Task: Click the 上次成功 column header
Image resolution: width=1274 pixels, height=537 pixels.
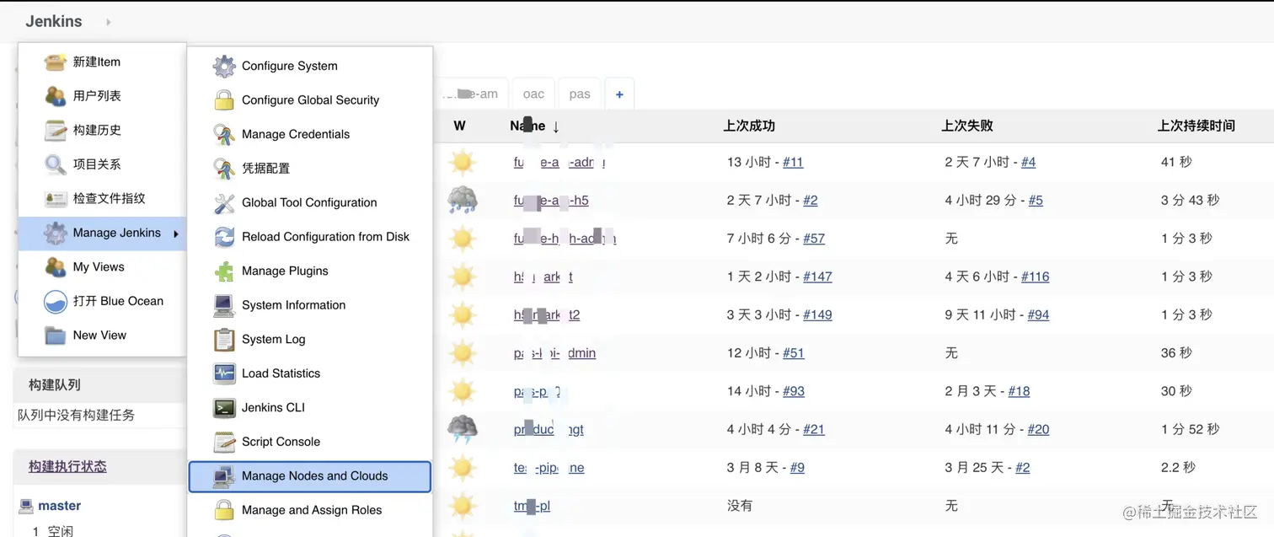Action: [x=749, y=126]
